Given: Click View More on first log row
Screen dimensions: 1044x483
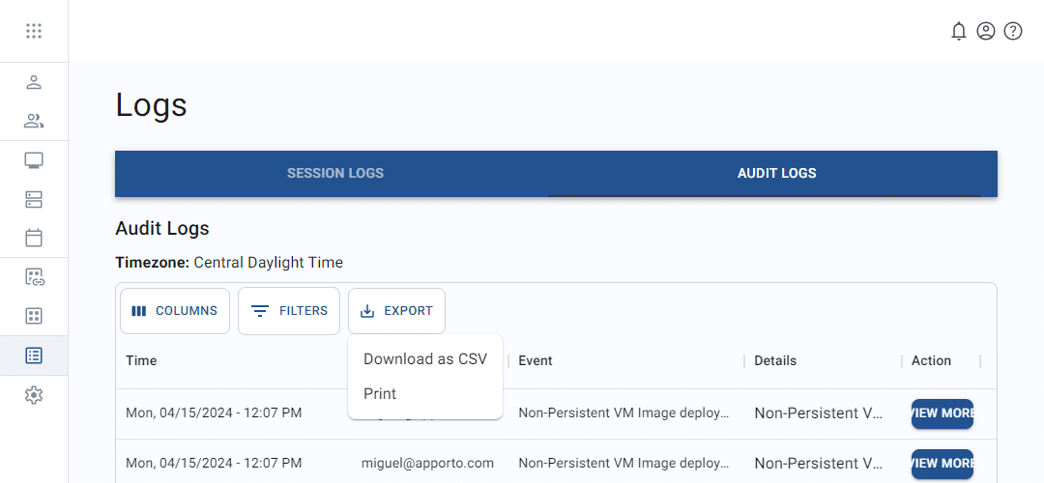Looking at the screenshot, I should point(942,413).
